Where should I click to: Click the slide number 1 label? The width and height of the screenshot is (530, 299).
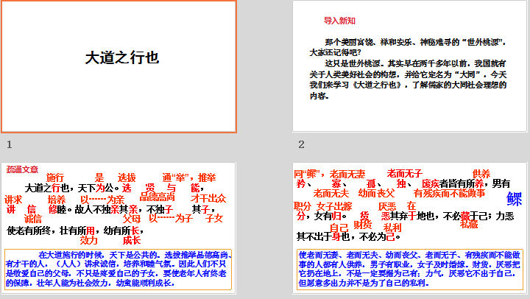pyautogui.click(x=9, y=144)
